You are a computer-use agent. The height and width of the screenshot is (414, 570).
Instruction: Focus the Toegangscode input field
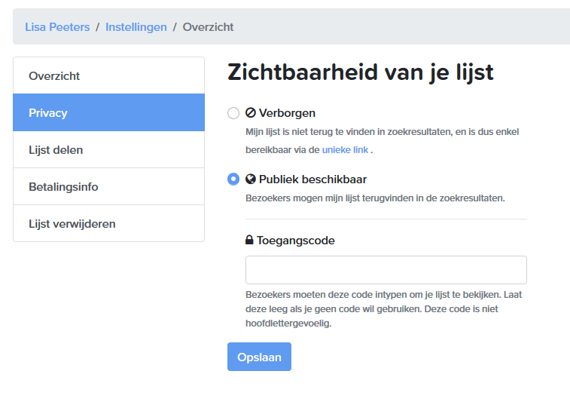386,270
